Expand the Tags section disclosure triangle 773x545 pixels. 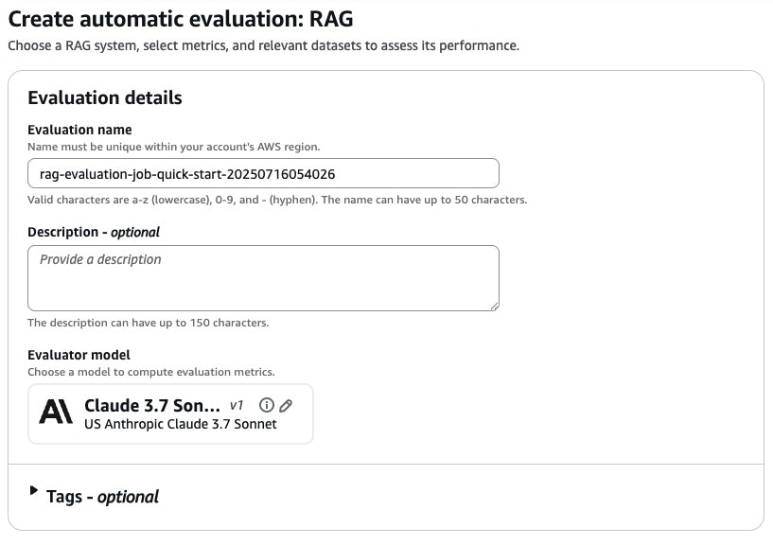(x=34, y=491)
